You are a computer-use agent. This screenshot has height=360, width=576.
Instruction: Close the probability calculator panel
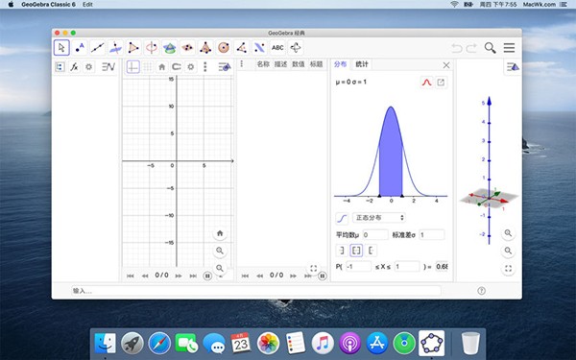(x=446, y=65)
